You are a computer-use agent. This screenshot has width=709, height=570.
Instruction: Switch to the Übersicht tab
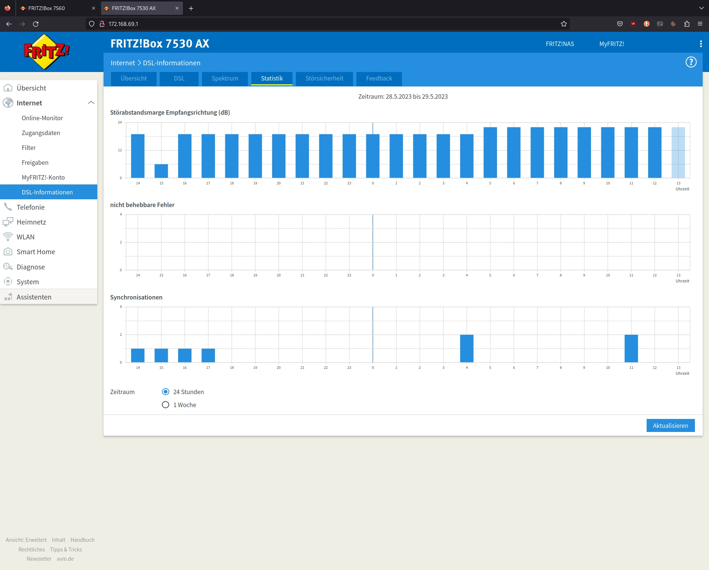coord(134,79)
